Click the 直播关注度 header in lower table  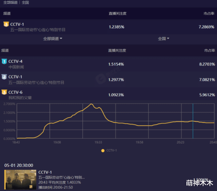pos(117,51)
